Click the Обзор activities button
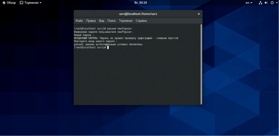279x136 pixels. 9,3
